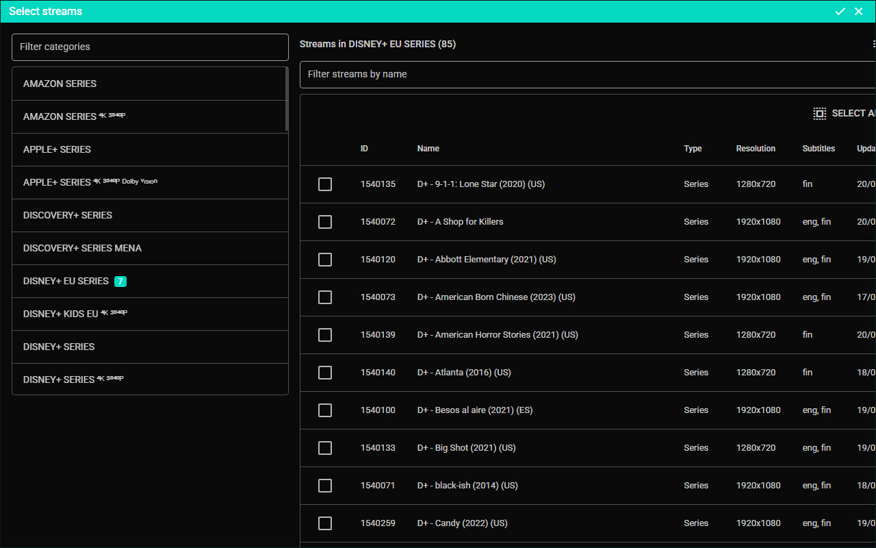Sort by the Subtitles column header
Image resolution: width=876 pixels, height=548 pixels.
(x=819, y=149)
